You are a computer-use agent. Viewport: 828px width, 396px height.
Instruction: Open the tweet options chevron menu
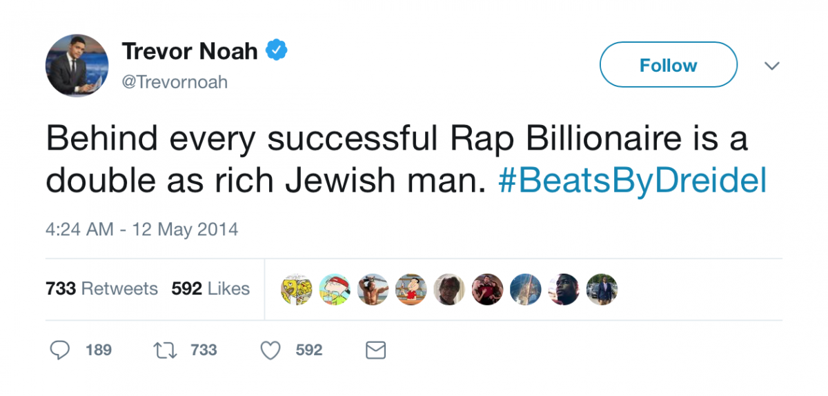(772, 66)
